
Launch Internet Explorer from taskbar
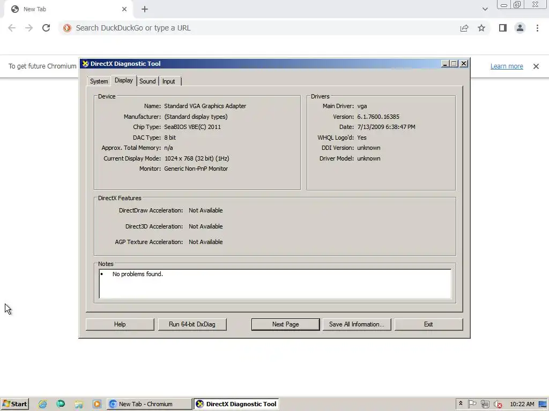coord(43,404)
